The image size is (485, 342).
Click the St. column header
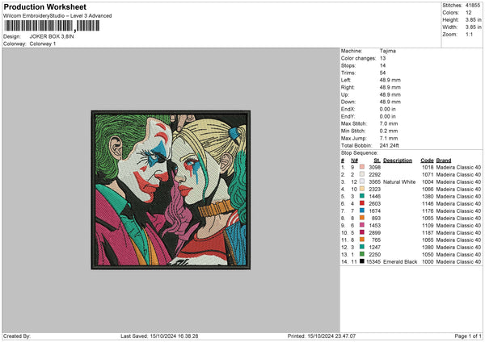[377, 161]
